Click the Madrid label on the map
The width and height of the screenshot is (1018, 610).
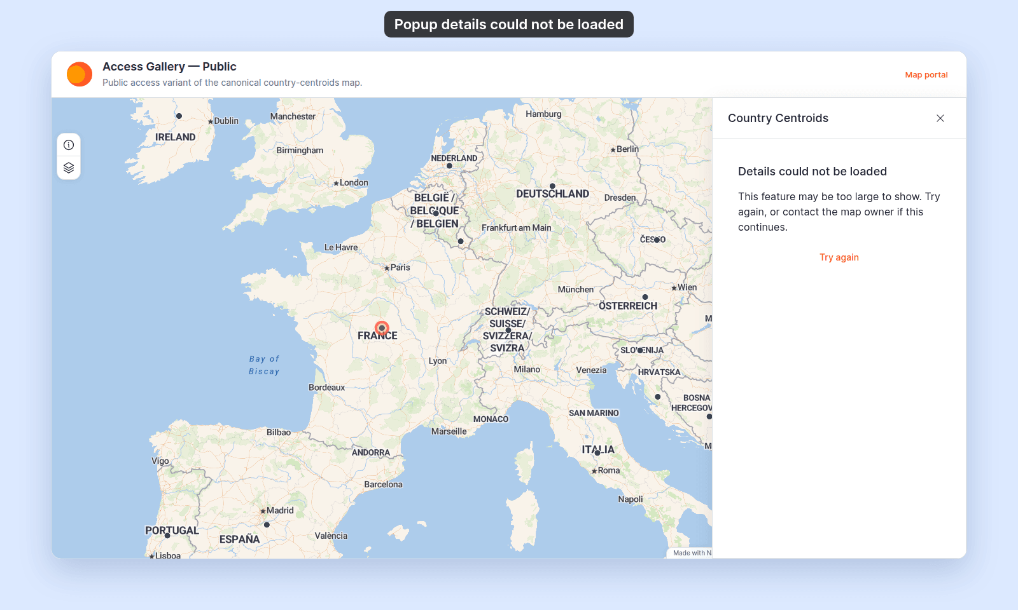[280, 511]
